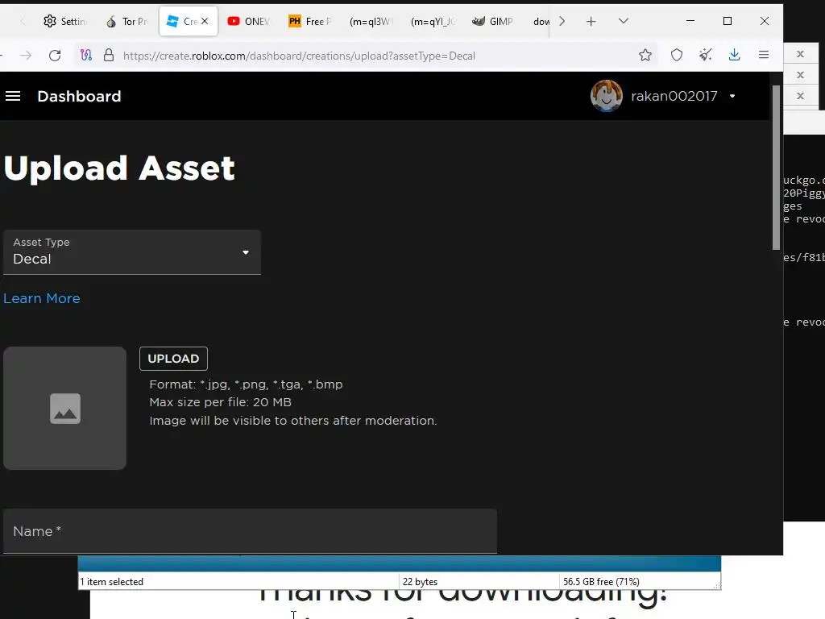Click "Image will be visible to others after moderation."
825x619 pixels.
293,421
